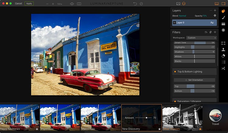Viewport: 228px width, 133px height.
Task: Click the Top lighting slider
Action: [195, 86]
